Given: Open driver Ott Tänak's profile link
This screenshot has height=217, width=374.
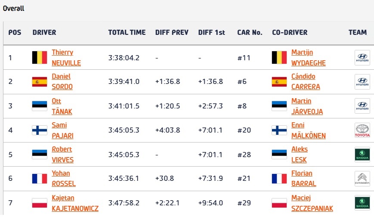Looking at the screenshot, I should [x=62, y=106].
